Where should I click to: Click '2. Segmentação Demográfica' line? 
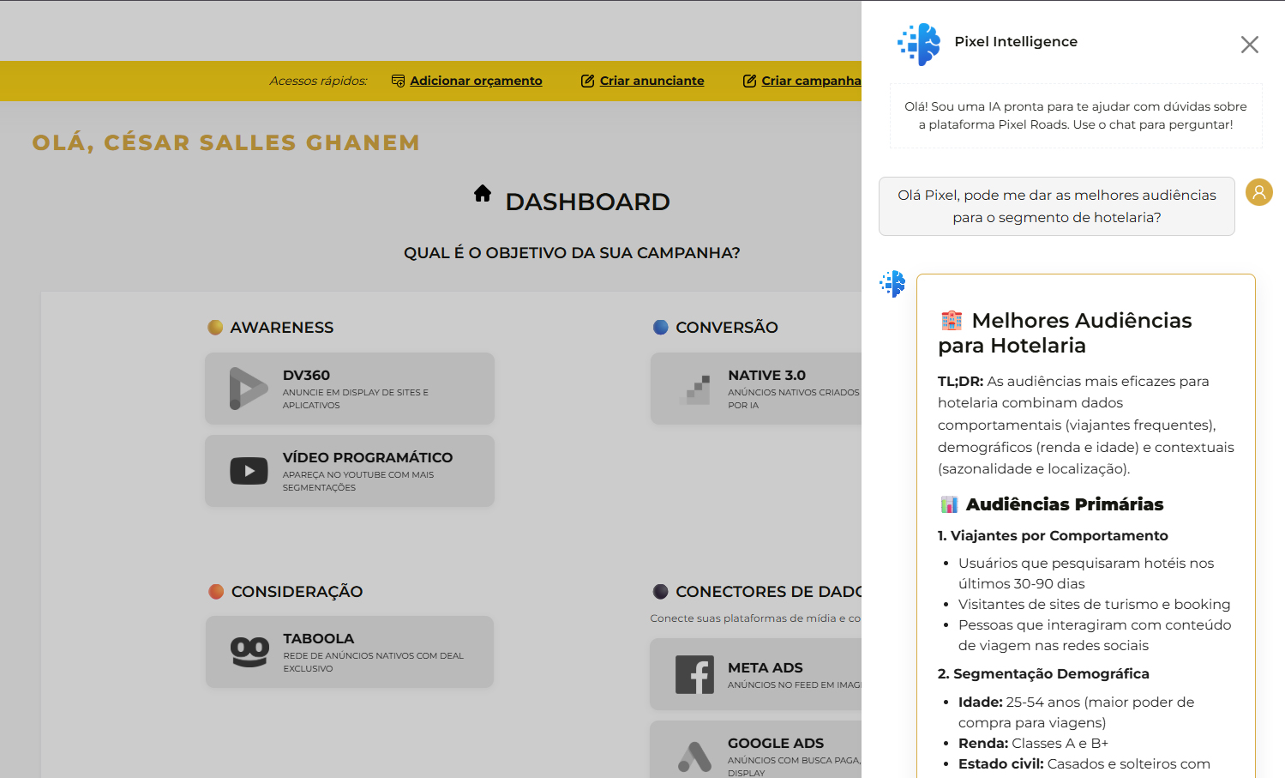point(1043,673)
